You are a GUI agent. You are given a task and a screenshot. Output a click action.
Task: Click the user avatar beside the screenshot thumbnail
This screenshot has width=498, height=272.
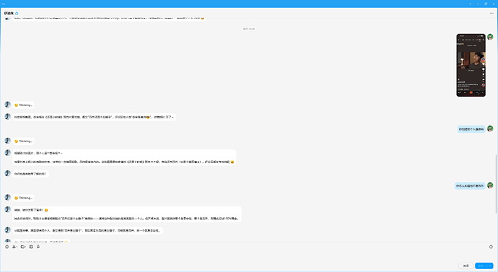490,37
